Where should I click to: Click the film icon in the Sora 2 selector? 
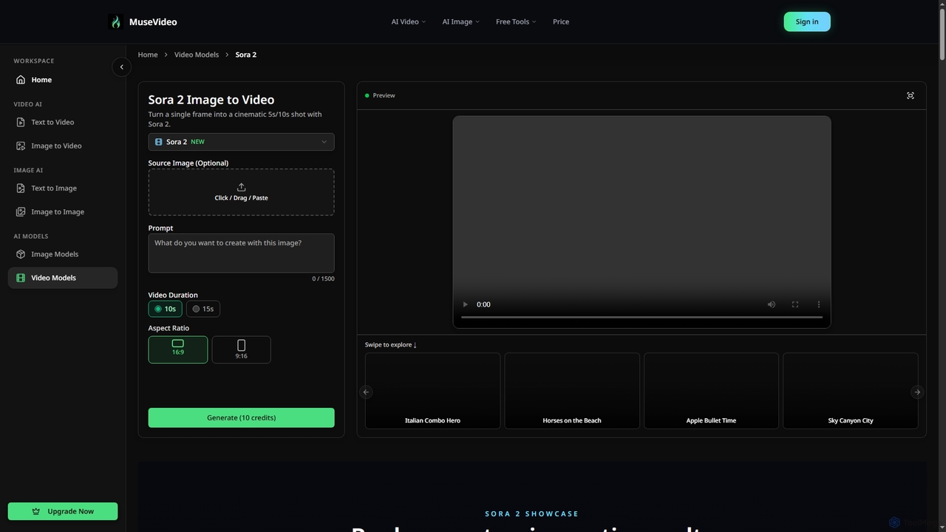pos(158,142)
